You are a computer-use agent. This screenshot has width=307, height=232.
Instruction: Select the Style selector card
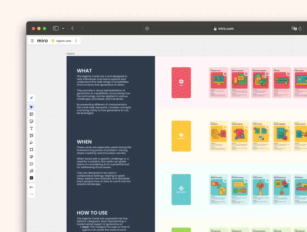pos(300,190)
